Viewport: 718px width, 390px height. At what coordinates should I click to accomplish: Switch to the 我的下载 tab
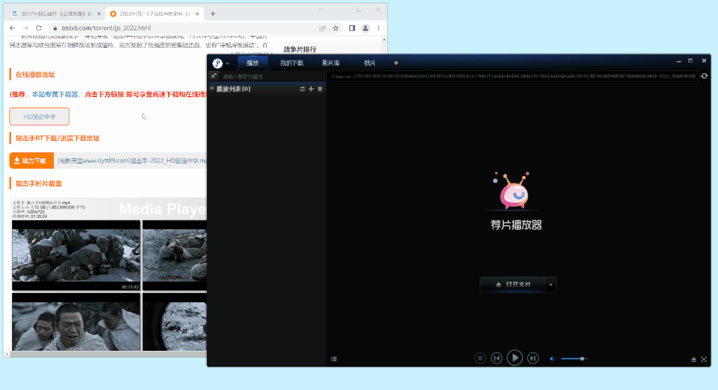pos(291,63)
